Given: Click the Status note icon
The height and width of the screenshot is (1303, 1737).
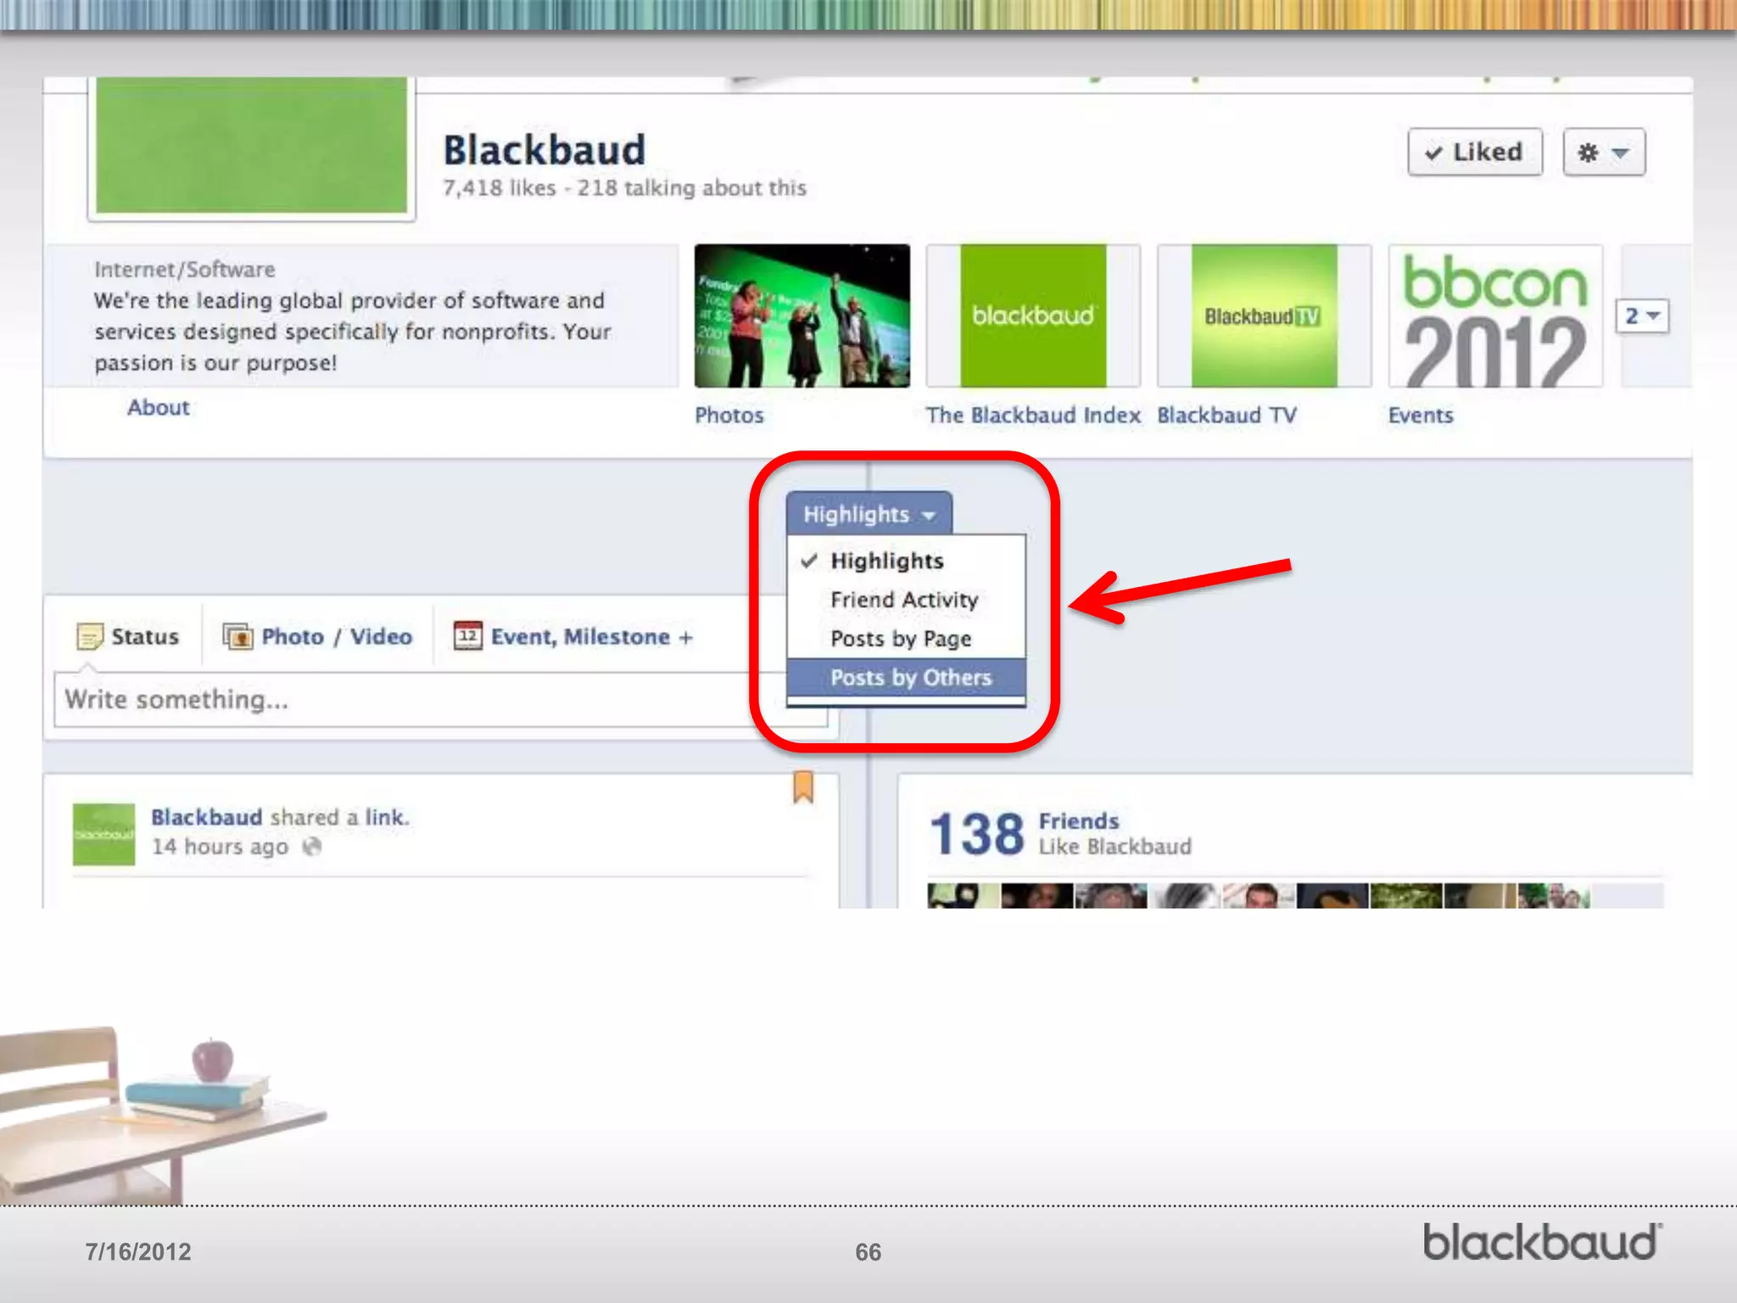Looking at the screenshot, I should [x=89, y=636].
